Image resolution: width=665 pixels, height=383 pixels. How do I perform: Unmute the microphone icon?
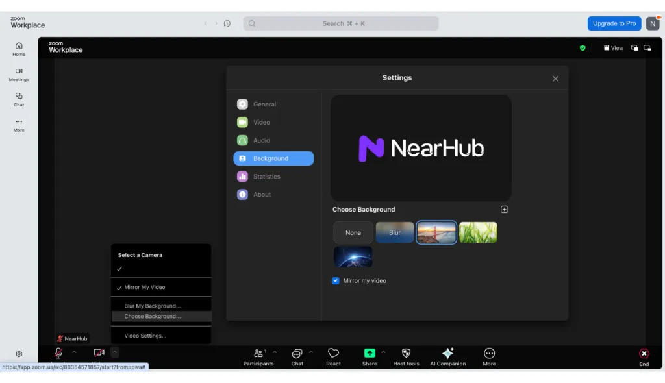(x=58, y=353)
